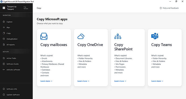Click the Contacts bullet in mailboxes card
This screenshot has height=99, width=186.
point(45,73)
